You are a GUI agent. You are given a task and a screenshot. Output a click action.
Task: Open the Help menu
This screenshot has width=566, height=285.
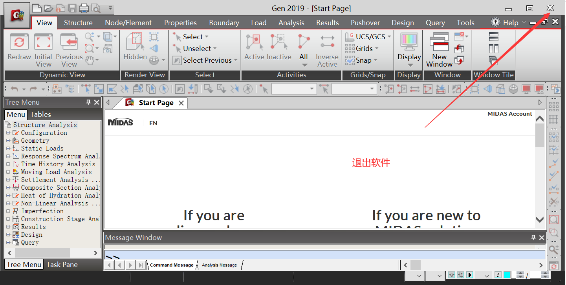511,23
